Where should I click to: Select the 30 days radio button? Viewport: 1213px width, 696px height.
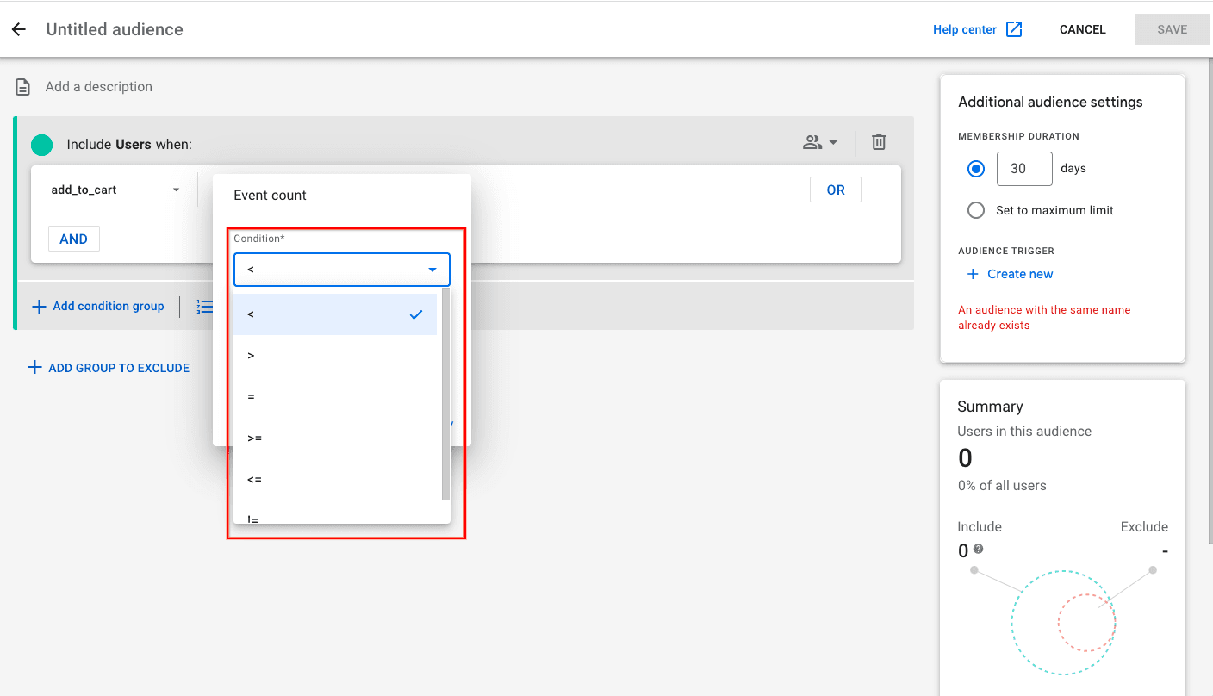pos(976,169)
